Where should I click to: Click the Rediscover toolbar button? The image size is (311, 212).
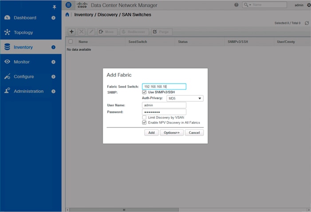[134, 32]
